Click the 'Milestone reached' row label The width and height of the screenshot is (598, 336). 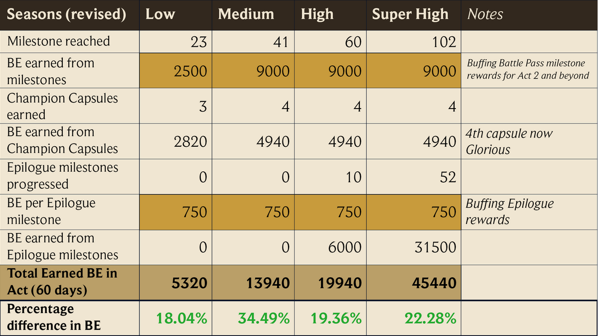pyautogui.click(x=58, y=41)
